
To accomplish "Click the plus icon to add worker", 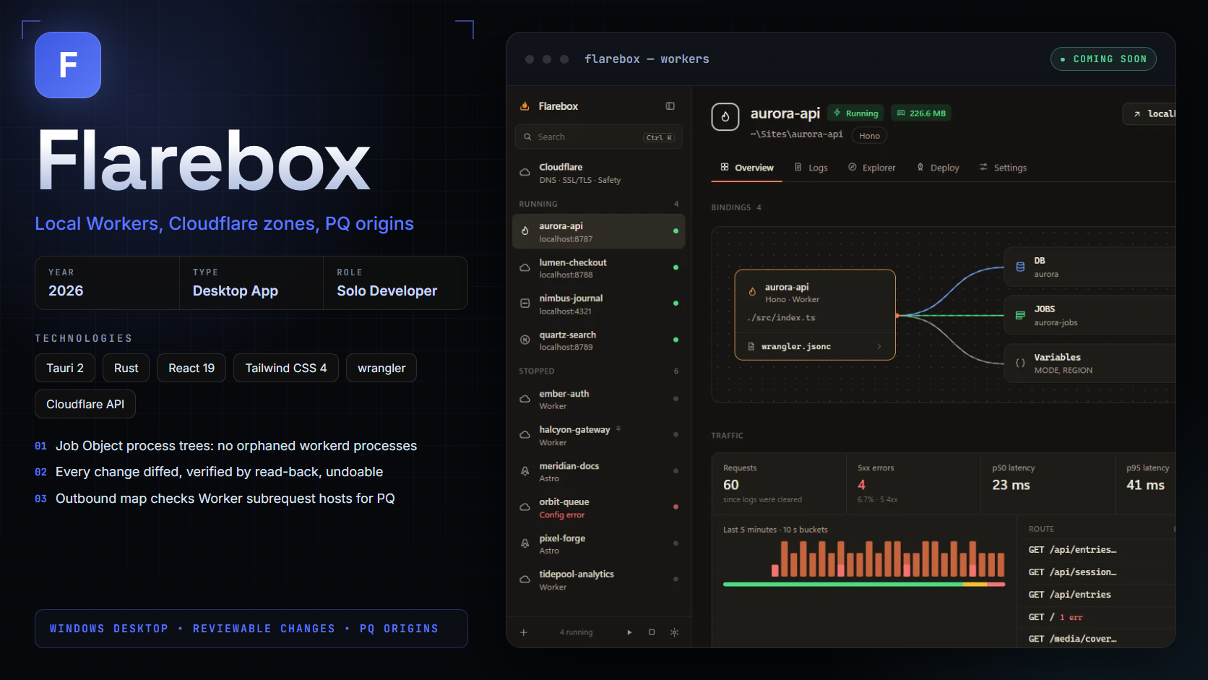I will pyautogui.click(x=524, y=632).
